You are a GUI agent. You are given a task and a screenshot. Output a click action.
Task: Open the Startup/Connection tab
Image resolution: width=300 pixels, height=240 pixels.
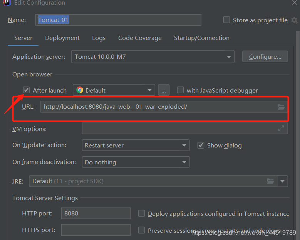202,38
